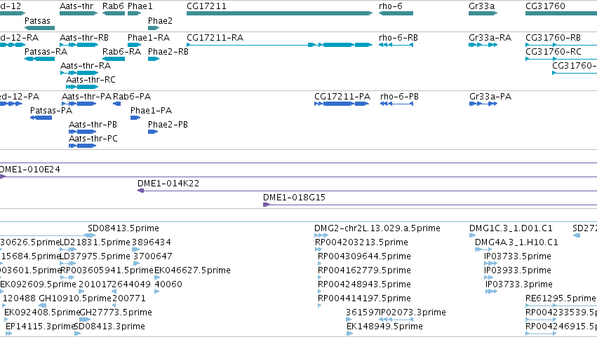The height and width of the screenshot is (337, 597).
Task: Select the DME1-014K22 BAC clone line
Action: [x=367, y=191]
